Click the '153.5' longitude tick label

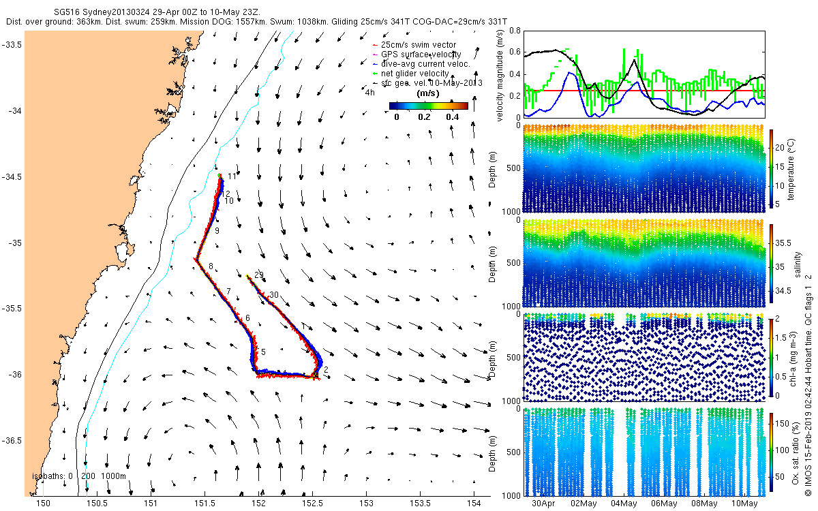(420, 504)
